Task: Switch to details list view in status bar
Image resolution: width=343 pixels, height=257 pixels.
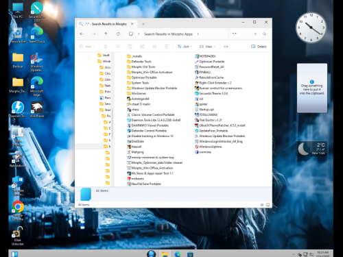Action: 262,205
